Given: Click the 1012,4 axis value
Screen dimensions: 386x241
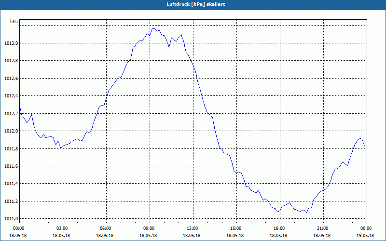Looking at the screenshot, I should tap(11, 96).
